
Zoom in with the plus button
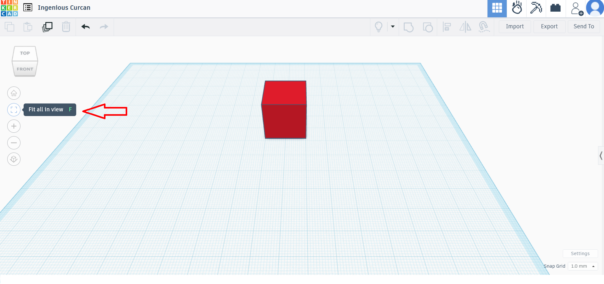click(x=14, y=126)
